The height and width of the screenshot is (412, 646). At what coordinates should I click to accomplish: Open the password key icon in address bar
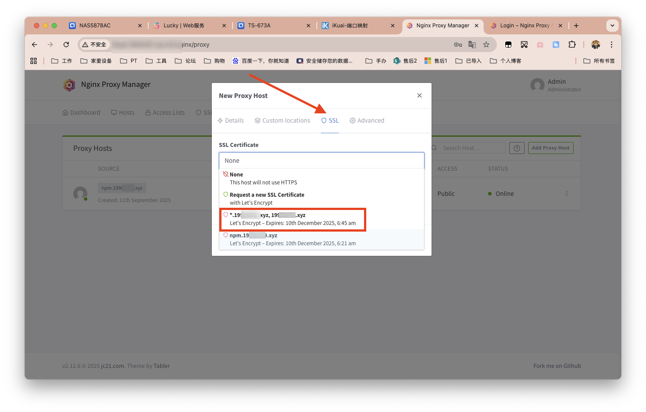(458, 45)
